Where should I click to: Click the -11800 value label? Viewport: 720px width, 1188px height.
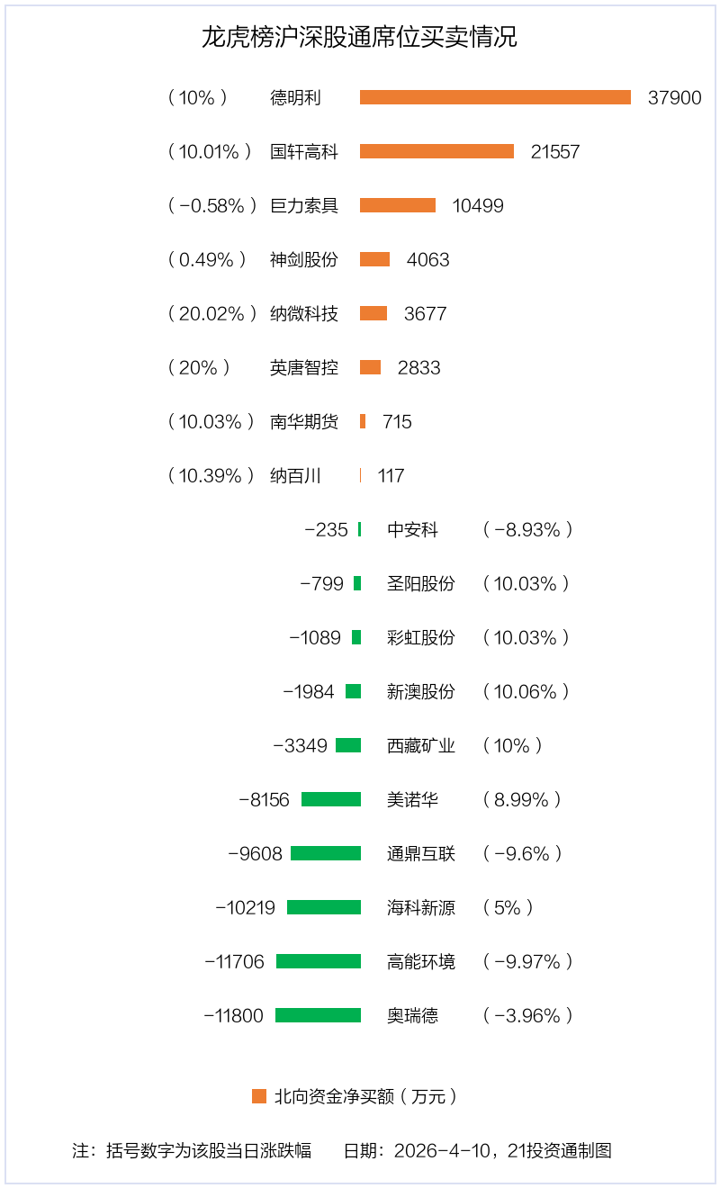pos(233,1015)
